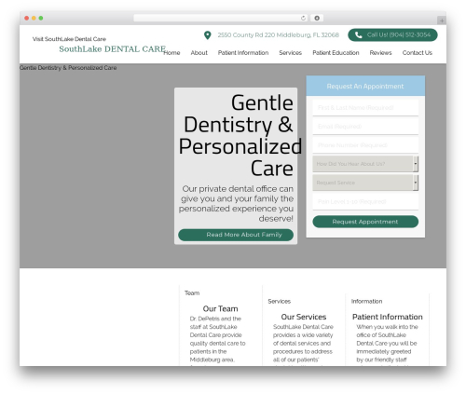Click the Request An Appointment header

[x=365, y=87]
